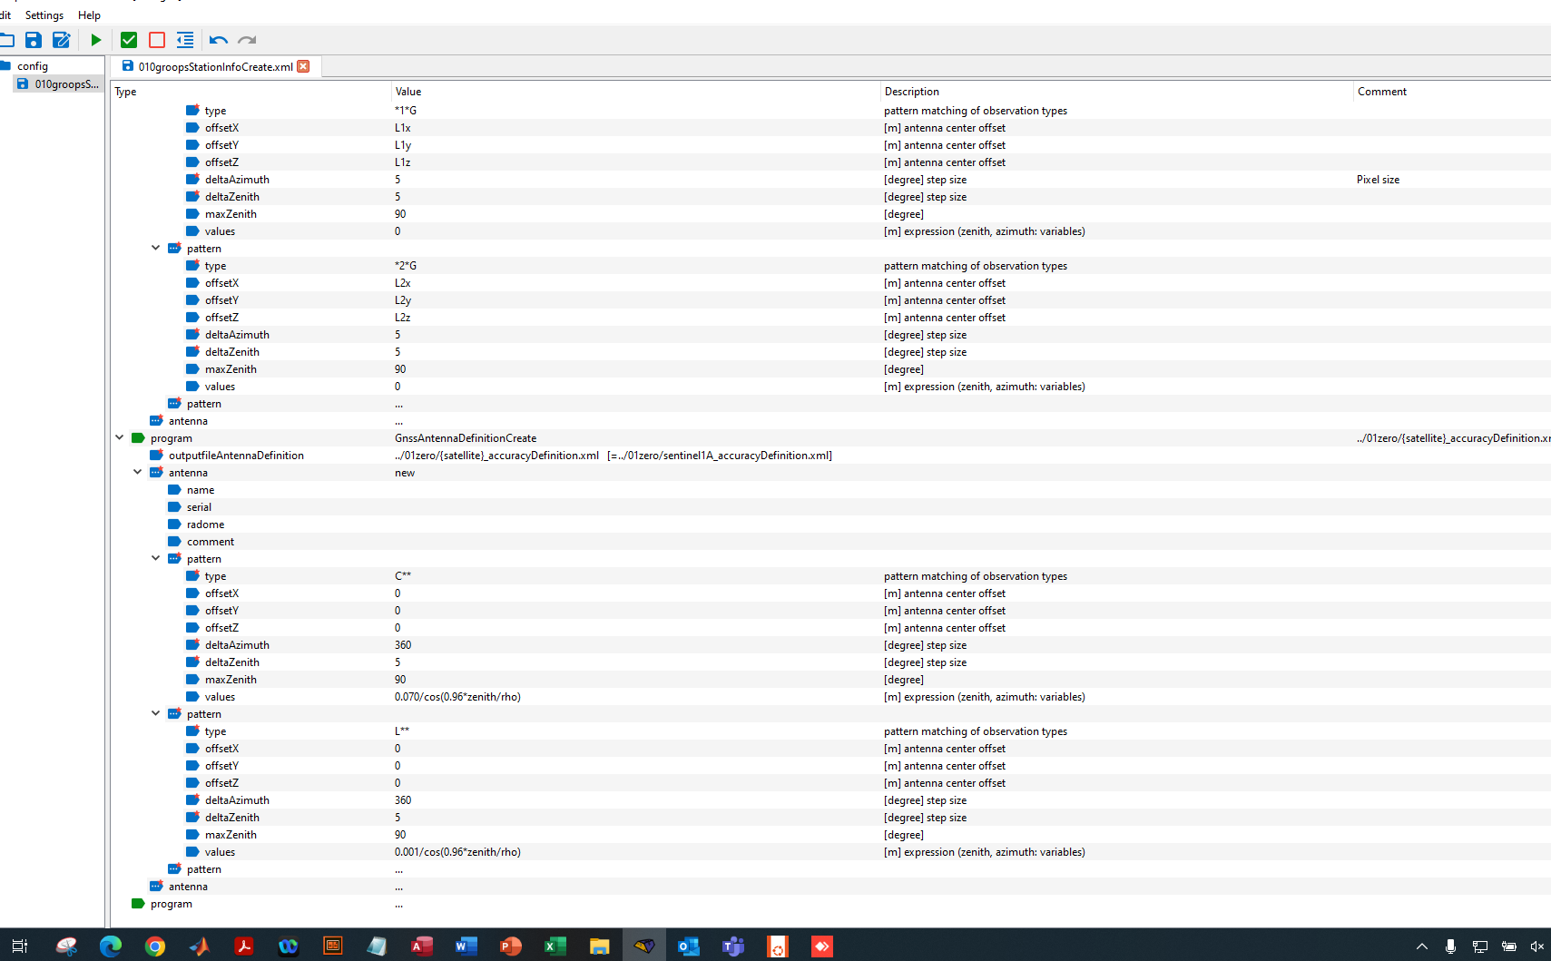Screen dimensions: 1551x961
Task: Save the current file using the floppy disk icon
Action: [34, 40]
